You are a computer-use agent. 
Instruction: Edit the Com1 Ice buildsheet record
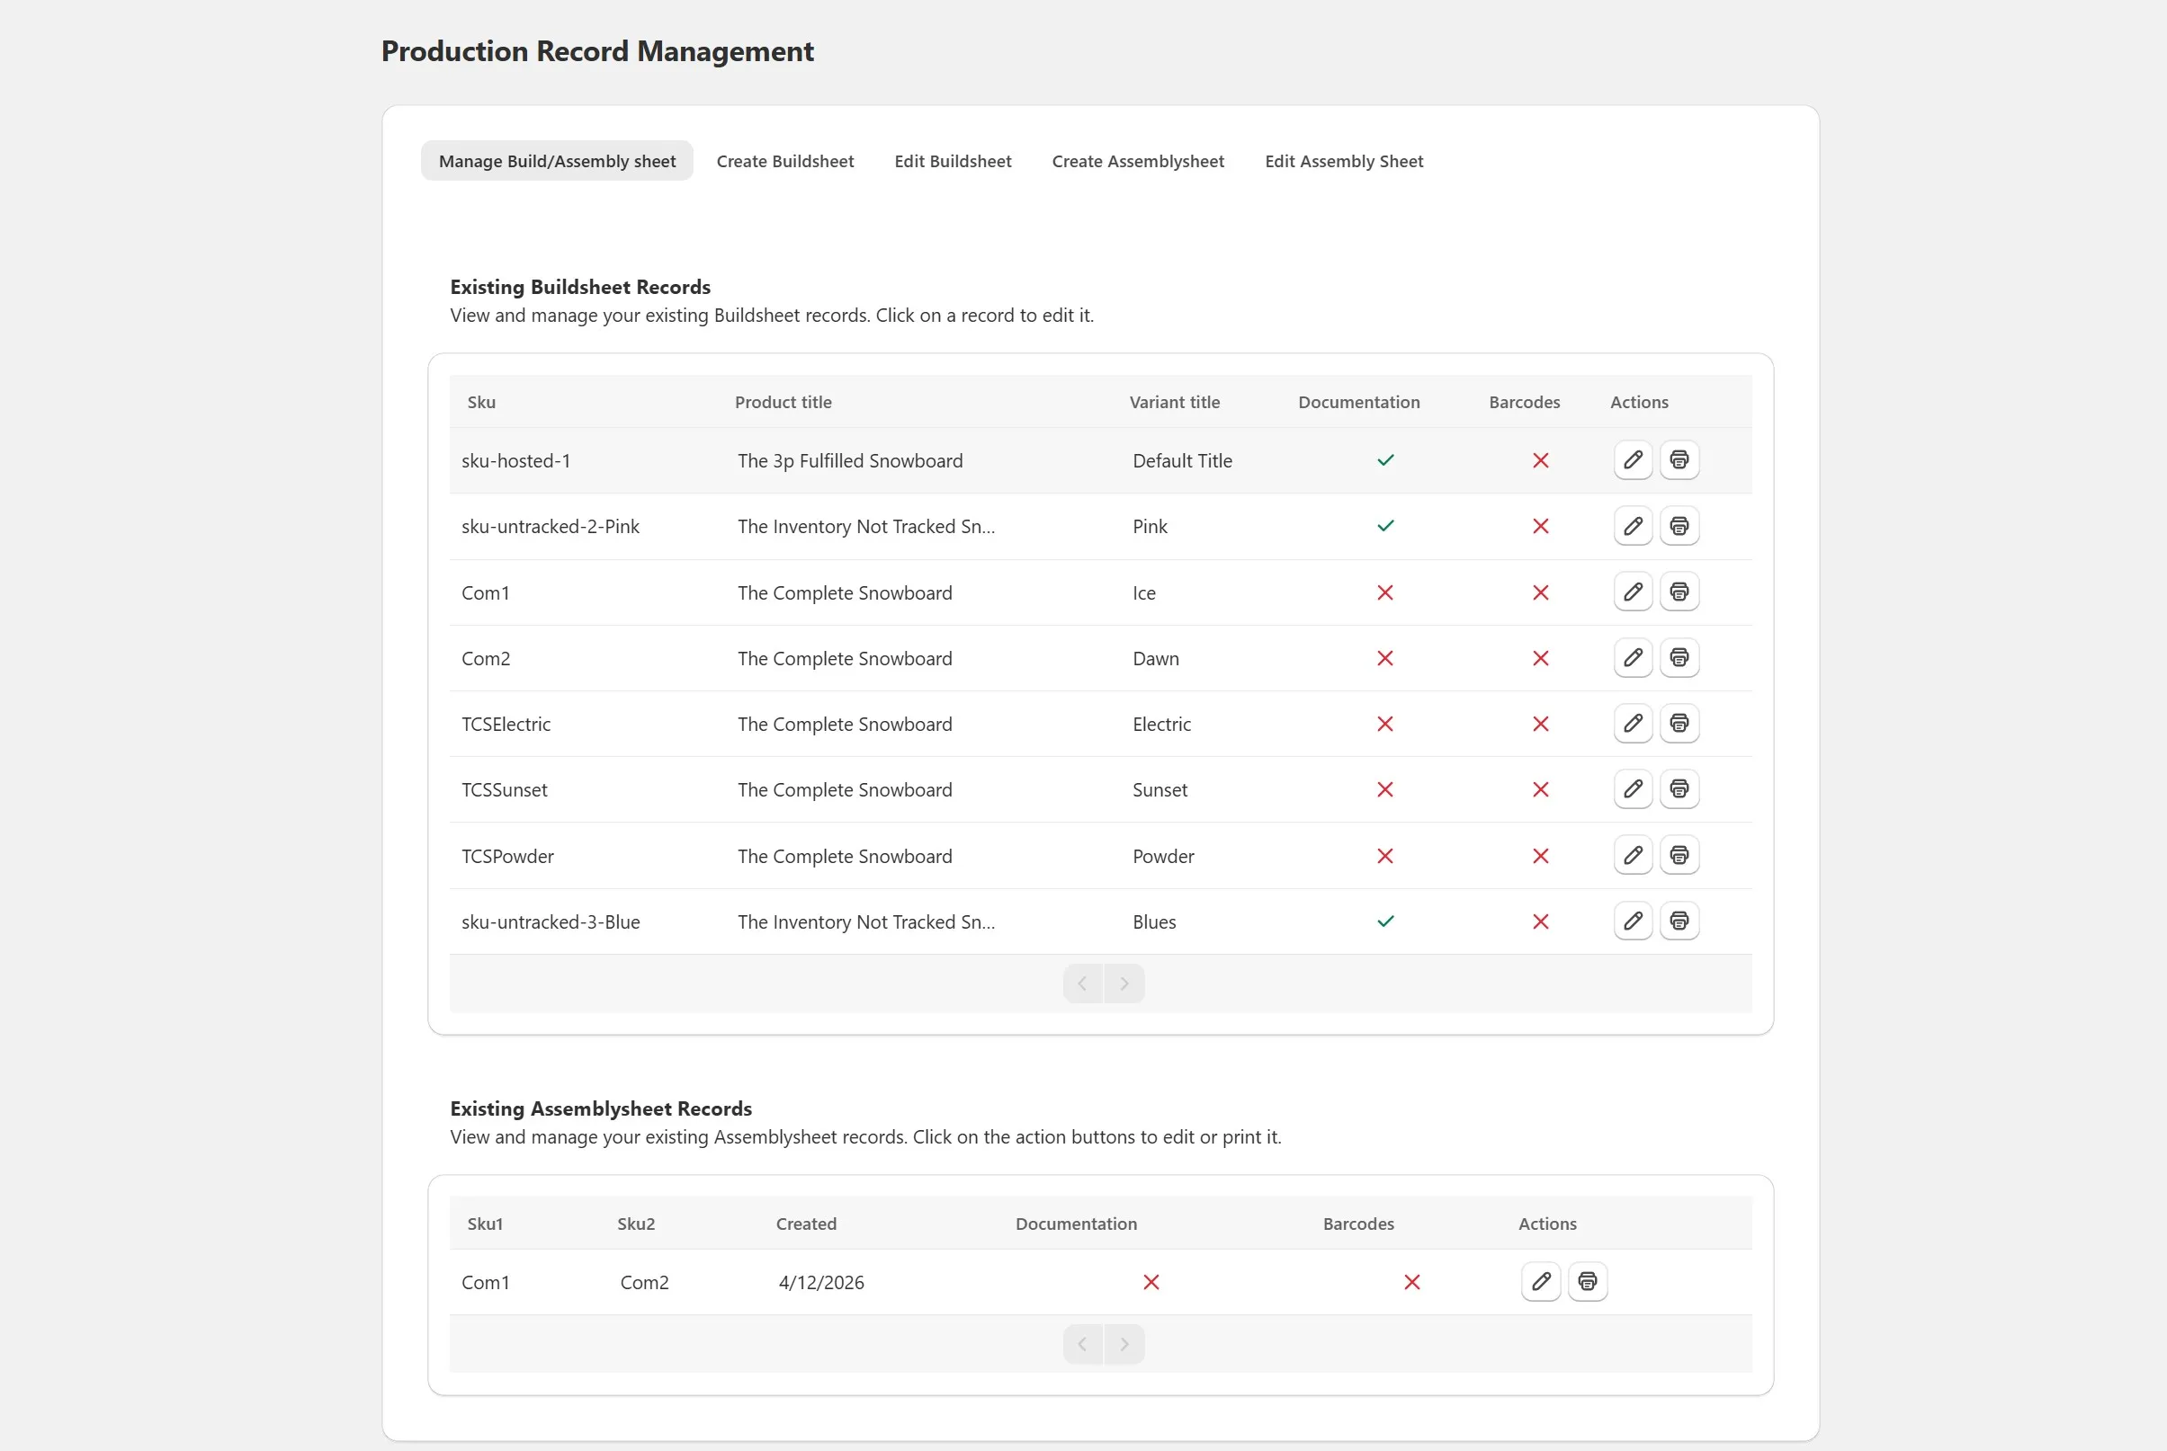(1633, 592)
